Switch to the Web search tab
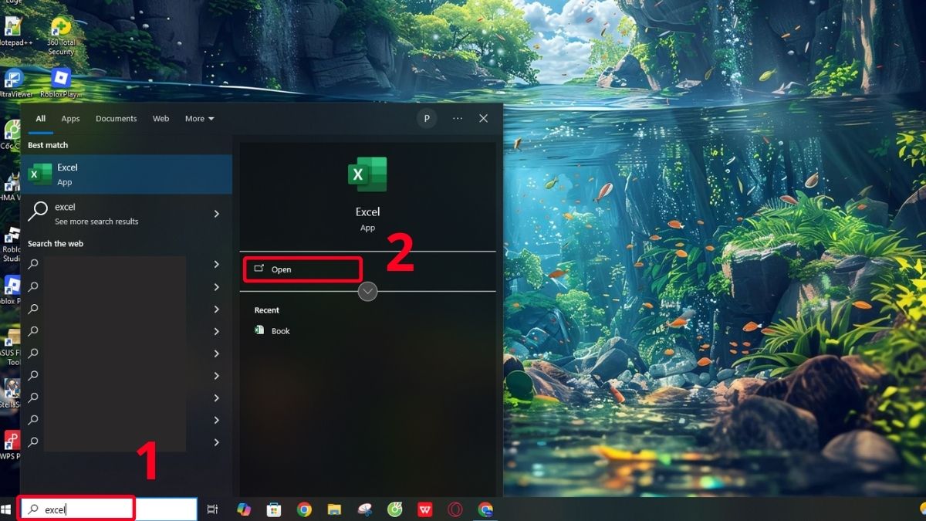Image resolution: width=926 pixels, height=521 pixels. pyautogui.click(x=161, y=119)
